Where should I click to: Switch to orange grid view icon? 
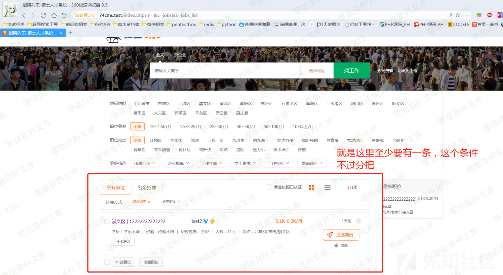(x=312, y=187)
